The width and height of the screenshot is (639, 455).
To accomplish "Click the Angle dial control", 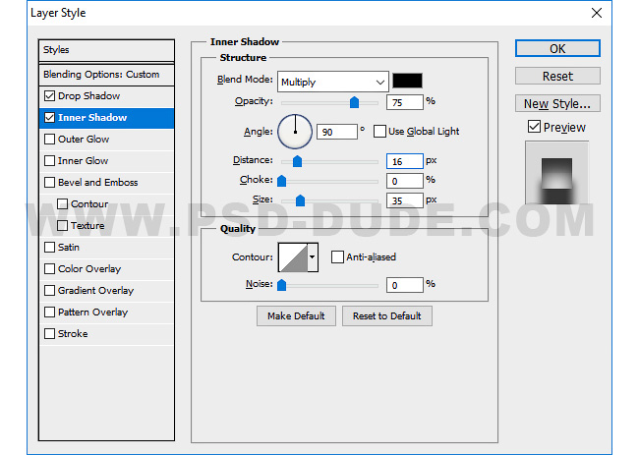I will [x=295, y=132].
